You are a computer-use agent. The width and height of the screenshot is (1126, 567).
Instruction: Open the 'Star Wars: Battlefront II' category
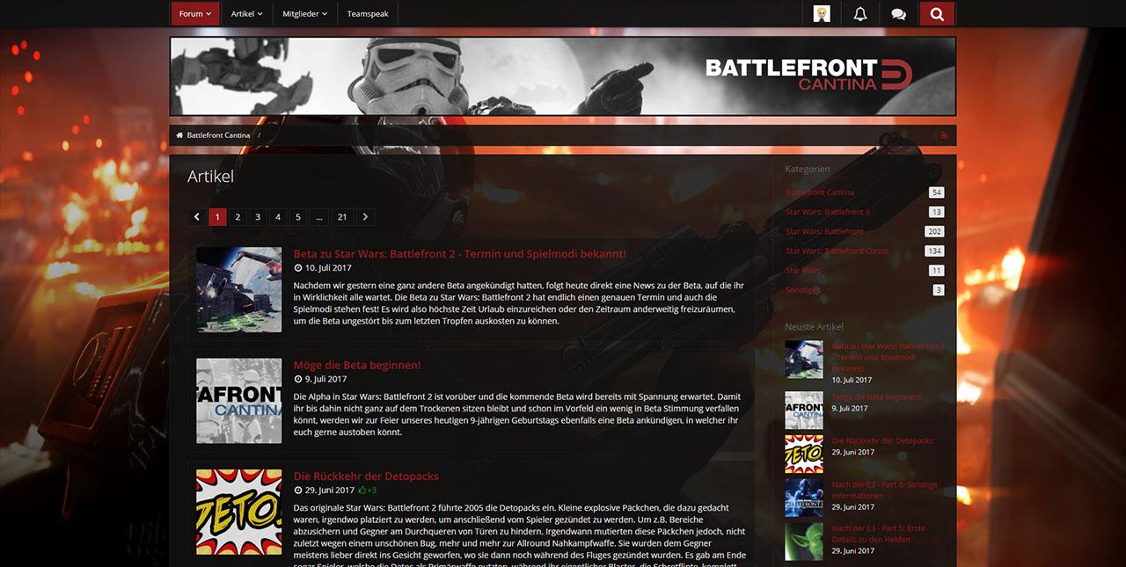(x=828, y=212)
